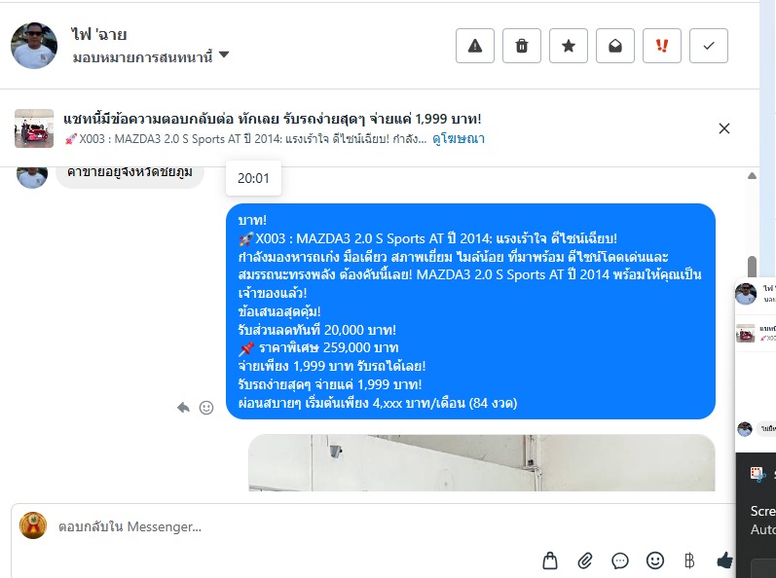Delete conversation using trash icon
Viewport: 776px width, 578px height.
522,46
